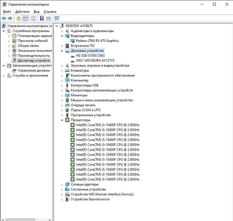Collapse Служебные программы in left tree
Screen dimensions: 233x221
click(x=4, y=31)
